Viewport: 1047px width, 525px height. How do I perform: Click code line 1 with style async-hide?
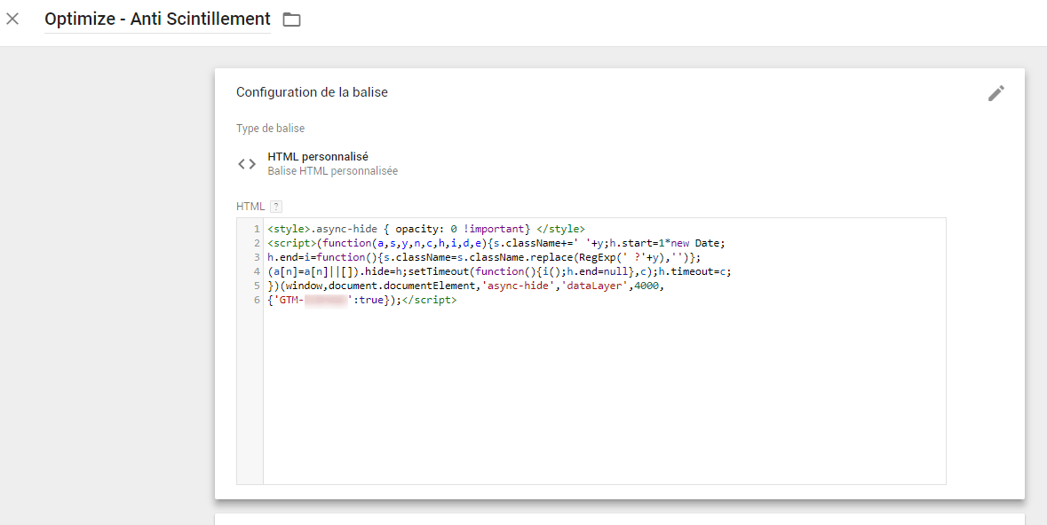pyautogui.click(x=426, y=229)
